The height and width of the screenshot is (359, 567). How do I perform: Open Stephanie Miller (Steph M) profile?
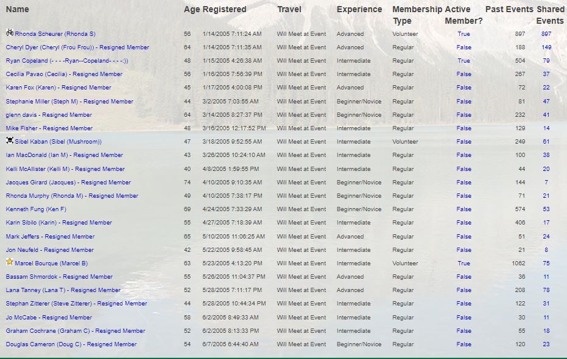click(x=69, y=102)
